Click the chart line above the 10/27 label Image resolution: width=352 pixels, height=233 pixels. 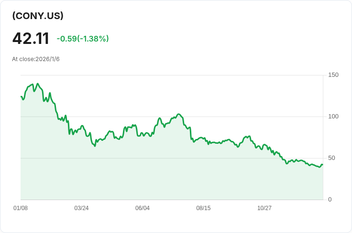tap(264, 144)
